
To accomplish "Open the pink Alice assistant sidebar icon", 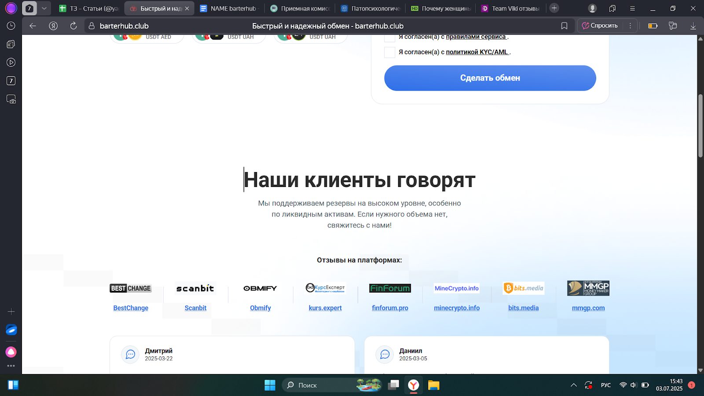I will click(11, 352).
